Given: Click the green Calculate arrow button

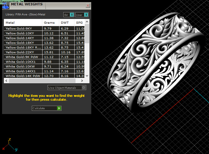Looking at the screenshot, I should (x=59, y=108).
